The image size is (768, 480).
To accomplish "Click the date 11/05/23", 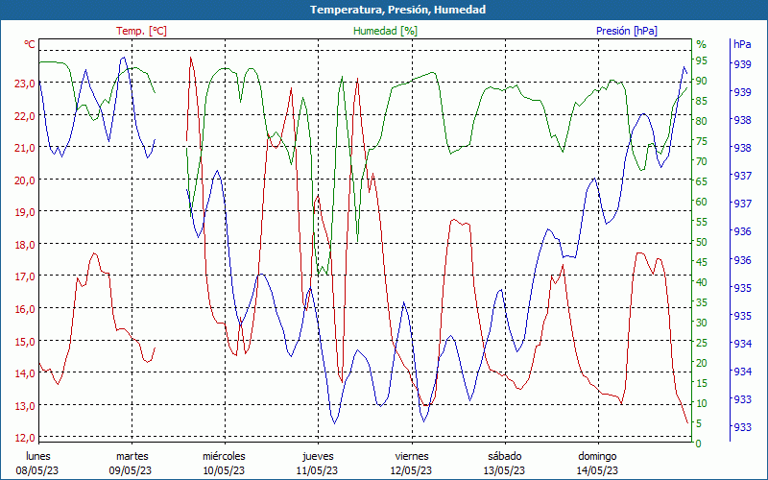I will [317, 470].
